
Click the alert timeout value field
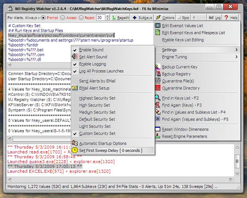pyautogui.click(x=101, y=18)
